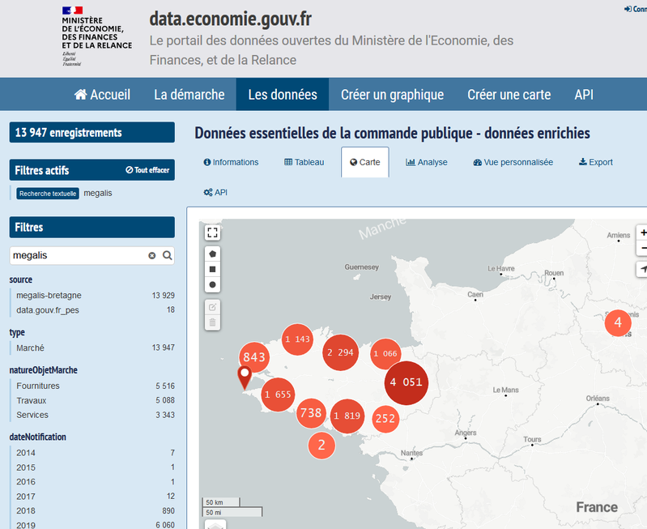
Task: Open API in top navigation bar
Action: click(x=584, y=95)
